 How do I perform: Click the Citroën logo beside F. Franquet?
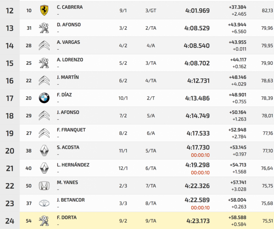pyautogui.click(x=44, y=133)
